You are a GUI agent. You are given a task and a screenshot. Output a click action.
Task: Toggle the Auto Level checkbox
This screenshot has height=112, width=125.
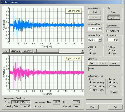(x=108, y=31)
